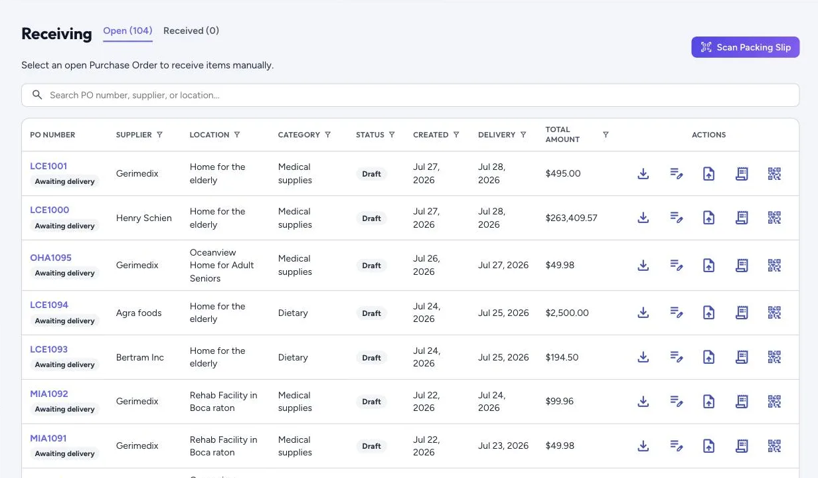Image resolution: width=818 pixels, height=478 pixels.
Task: Upload a document for LCE1001
Action: [x=708, y=174]
